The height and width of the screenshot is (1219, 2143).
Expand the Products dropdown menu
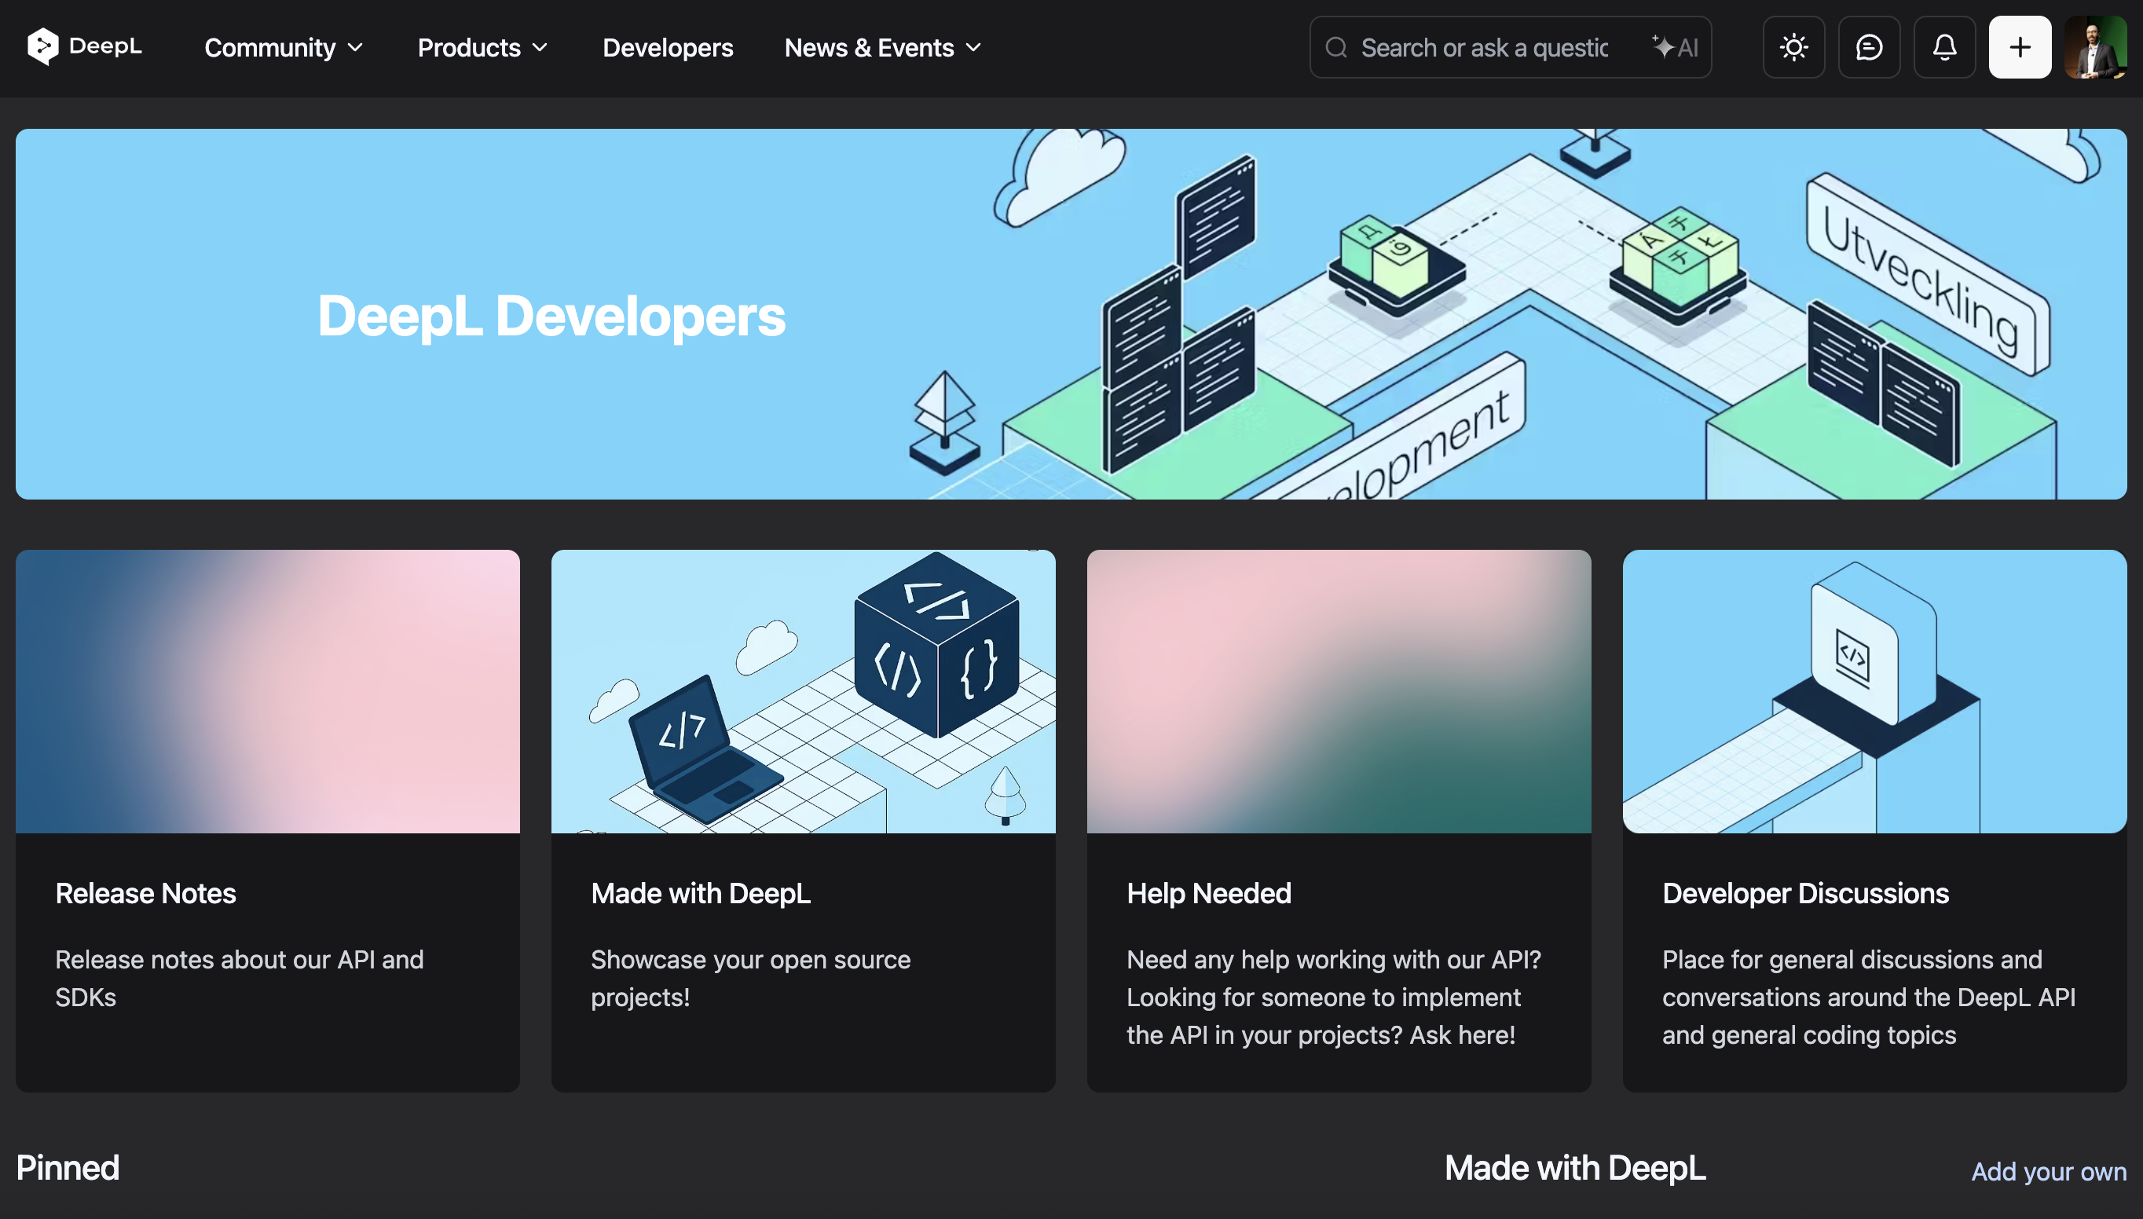point(482,48)
